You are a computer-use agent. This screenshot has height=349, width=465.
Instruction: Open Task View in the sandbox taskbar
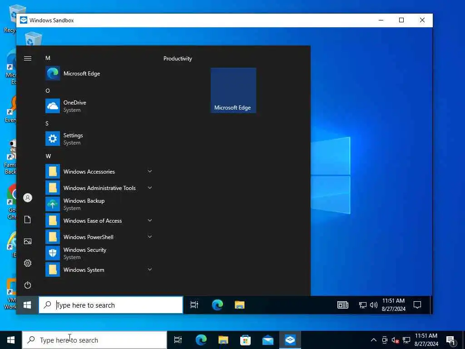click(194, 305)
